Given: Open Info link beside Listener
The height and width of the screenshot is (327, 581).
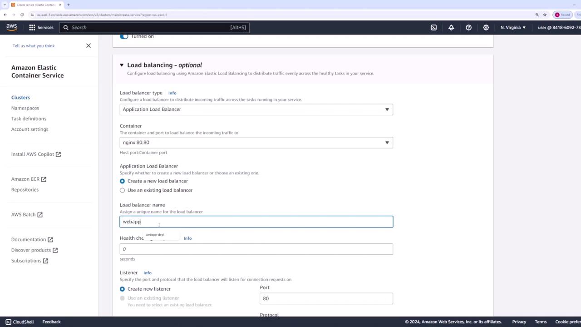Looking at the screenshot, I should click(148, 273).
